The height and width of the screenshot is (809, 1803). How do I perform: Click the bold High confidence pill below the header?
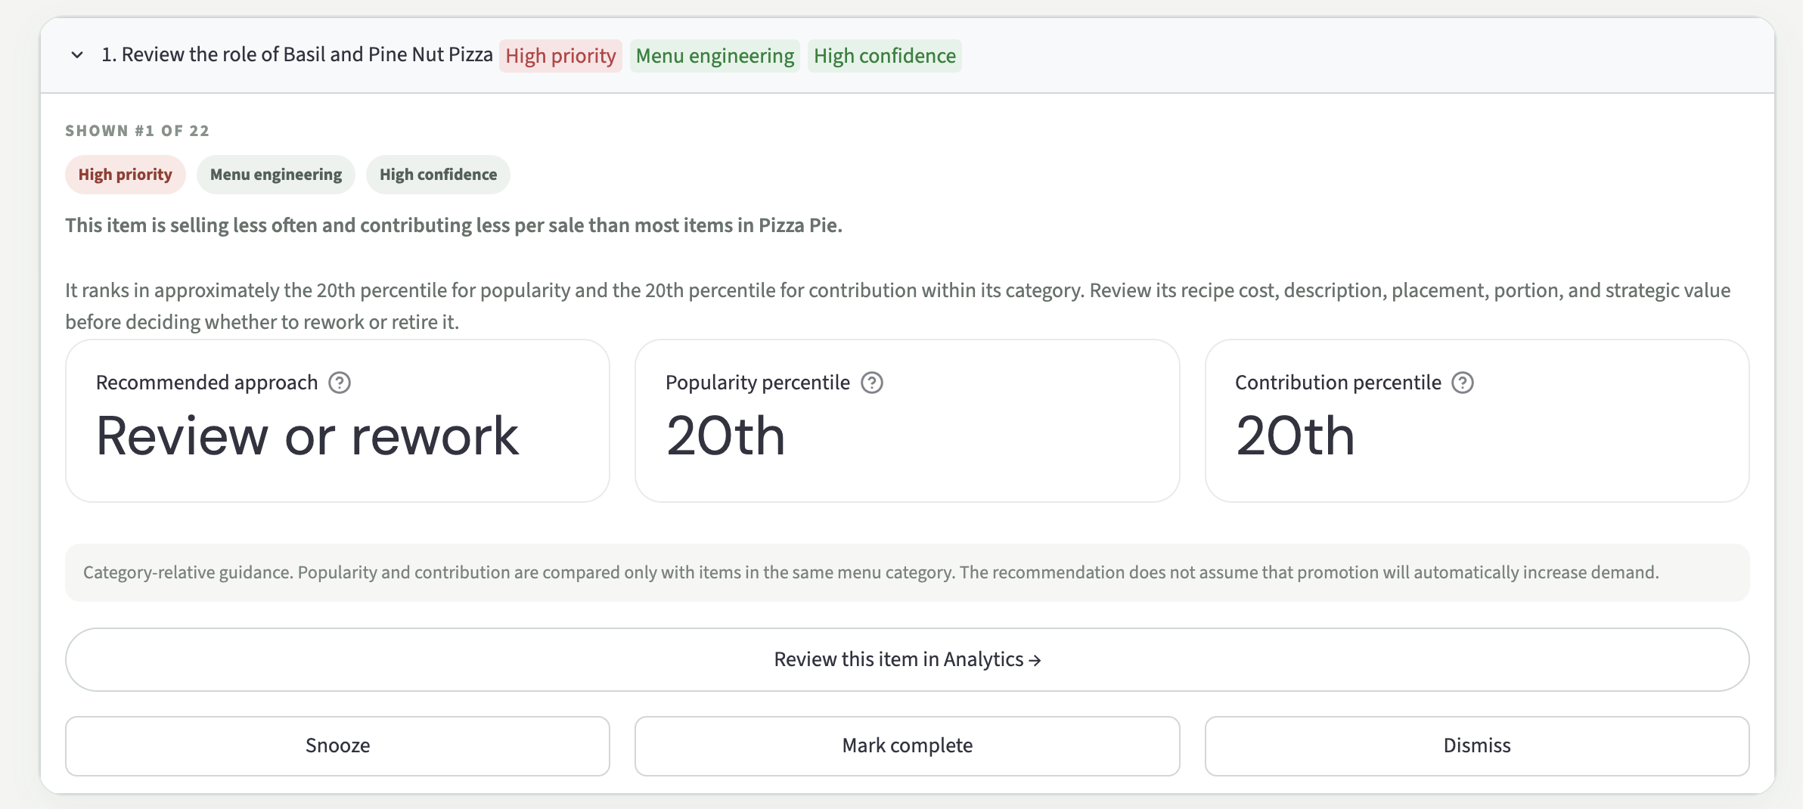439,175
